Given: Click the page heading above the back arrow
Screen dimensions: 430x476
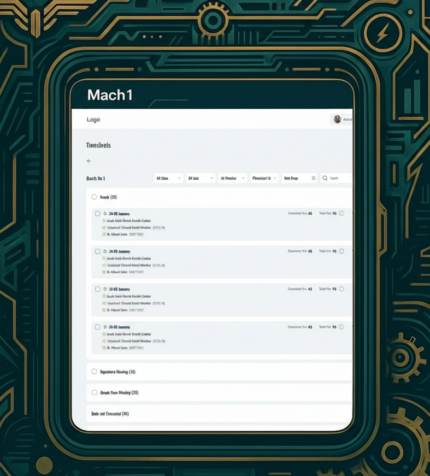Looking at the screenshot, I should [x=98, y=145].
